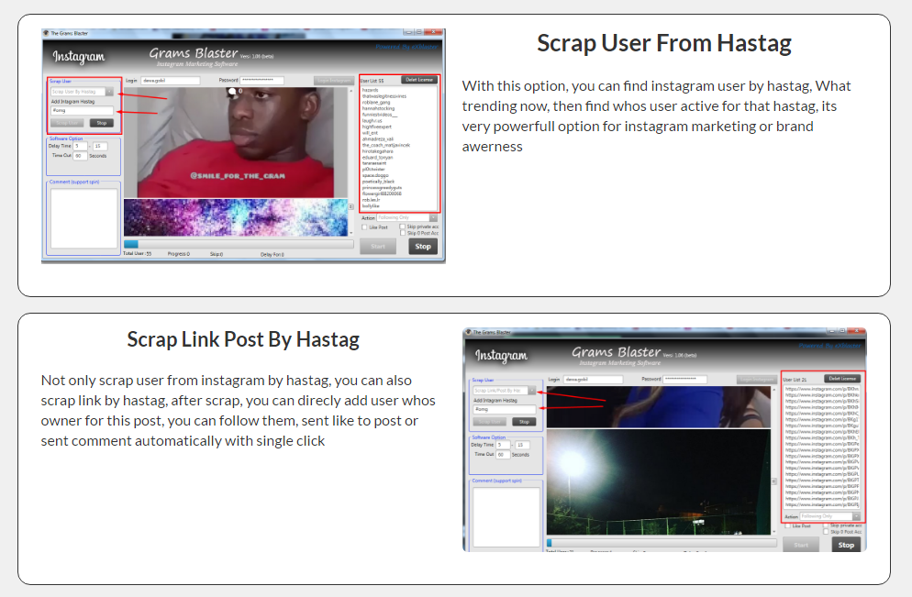
Task: Click the Time Out field in Scrap Link Post screenshot
Action: pyautogui.click(x=503, y=455)
